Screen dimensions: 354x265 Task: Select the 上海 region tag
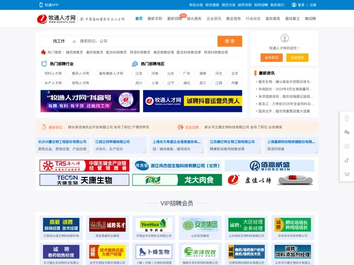[155, 83]
